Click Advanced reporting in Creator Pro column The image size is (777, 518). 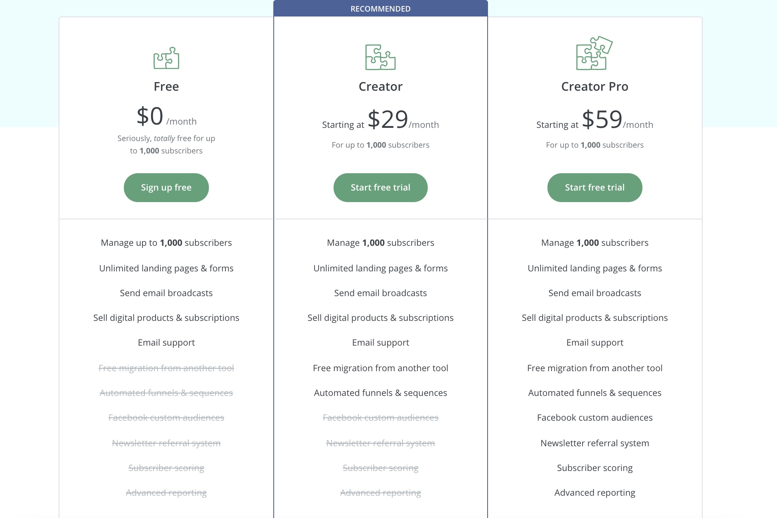pyautogui.click(x=595, y=492)
